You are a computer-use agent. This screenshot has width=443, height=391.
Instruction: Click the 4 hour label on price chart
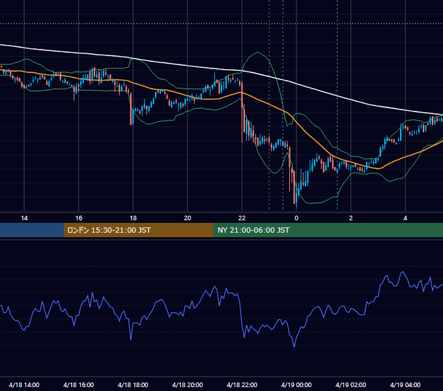(405, 218)
